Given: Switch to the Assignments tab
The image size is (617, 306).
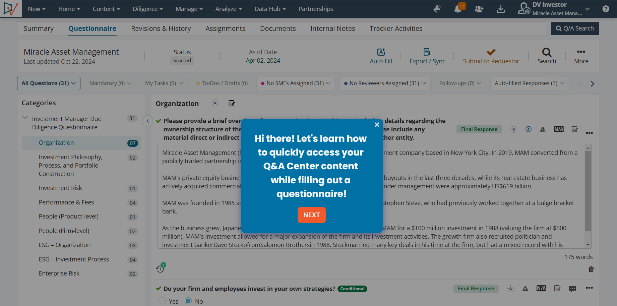Looking at the screenshot, I should click(225, 28).
